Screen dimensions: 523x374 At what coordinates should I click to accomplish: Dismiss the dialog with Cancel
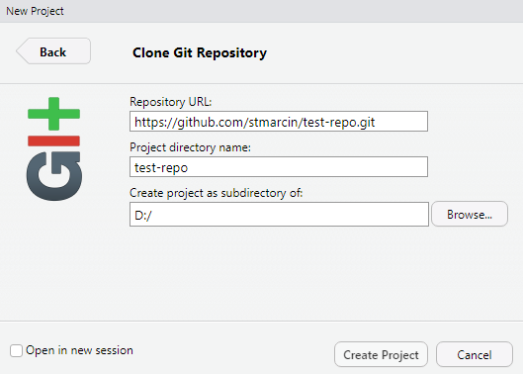pyautogui.click(x=475, y=354)
